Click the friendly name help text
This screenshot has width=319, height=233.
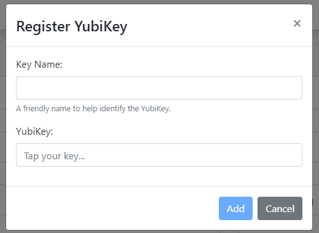tap(93, 109)
